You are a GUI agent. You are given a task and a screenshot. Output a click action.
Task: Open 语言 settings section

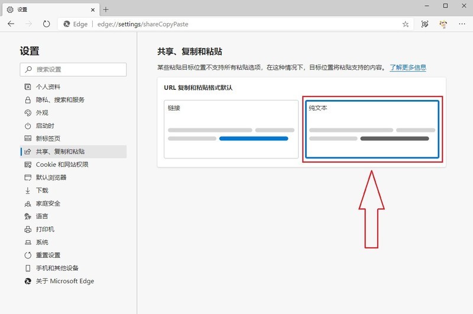[x=42, y=216]
